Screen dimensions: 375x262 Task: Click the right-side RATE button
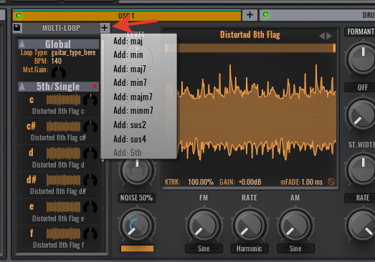click(x=360, y=198)
